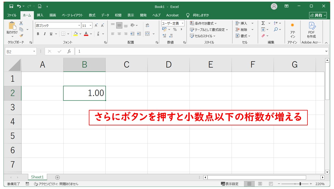The height and width of the screenshot is (189, 334).
Task: Click the phonetic guide icon
Action: (98, 34)
